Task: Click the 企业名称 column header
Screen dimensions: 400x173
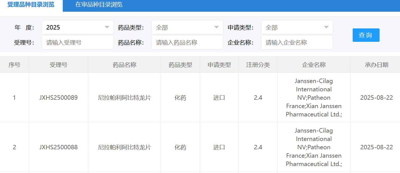Action: 314,65
